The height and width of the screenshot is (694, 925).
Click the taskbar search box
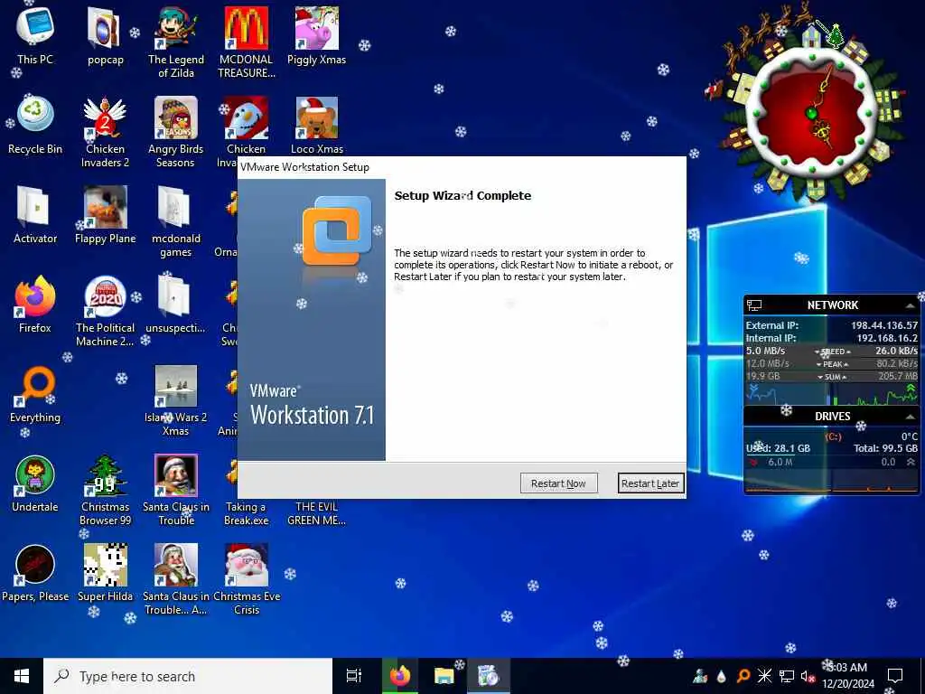click(188, 676)
